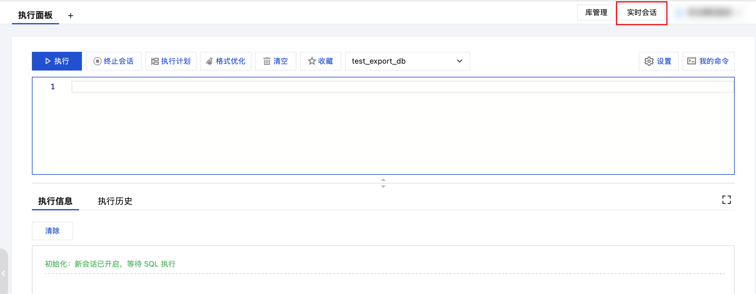This screenshot has height=294, width=756.
Task: Save the query with 收藏
Action: click(320, 61)
